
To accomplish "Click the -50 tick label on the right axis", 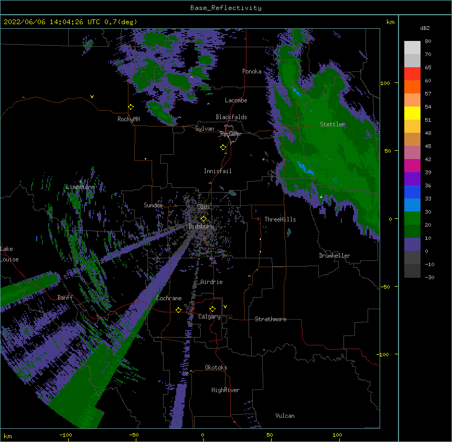I will coord(385,287).
